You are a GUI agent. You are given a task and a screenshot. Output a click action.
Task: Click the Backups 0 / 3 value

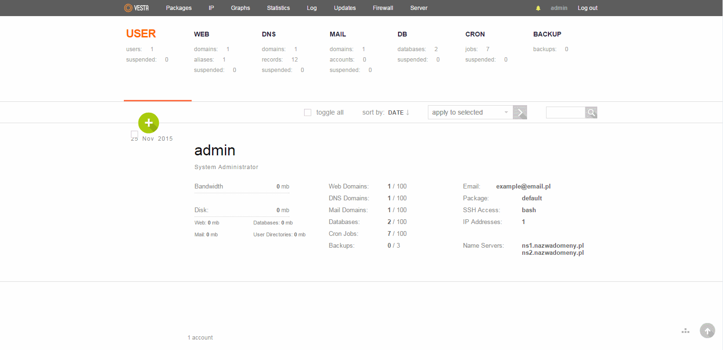[394, 246]
